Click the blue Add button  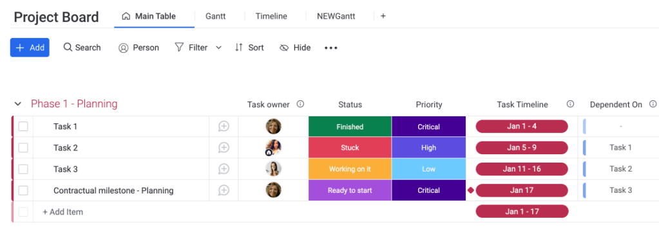click(x=30, y=48)
